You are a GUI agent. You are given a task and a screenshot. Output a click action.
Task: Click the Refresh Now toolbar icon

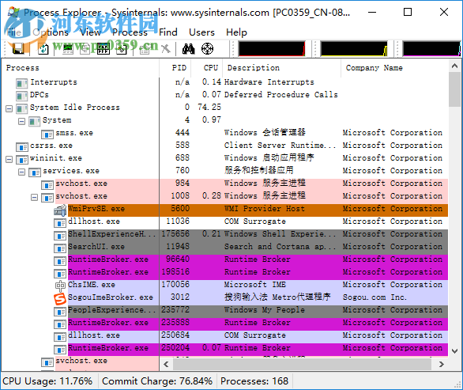pyautogui.click(x=43, y=49)
